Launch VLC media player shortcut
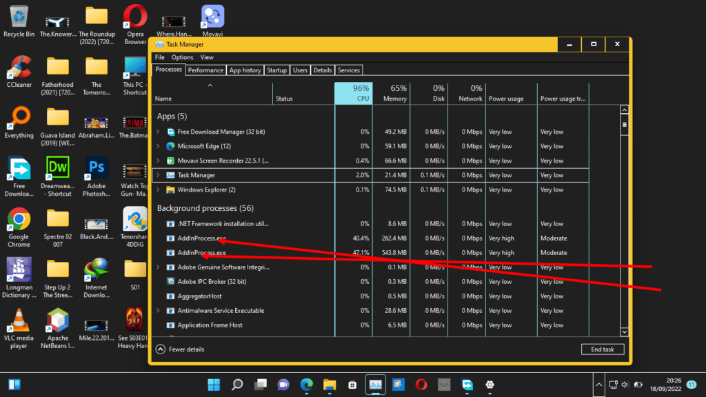 coord(19,329)
